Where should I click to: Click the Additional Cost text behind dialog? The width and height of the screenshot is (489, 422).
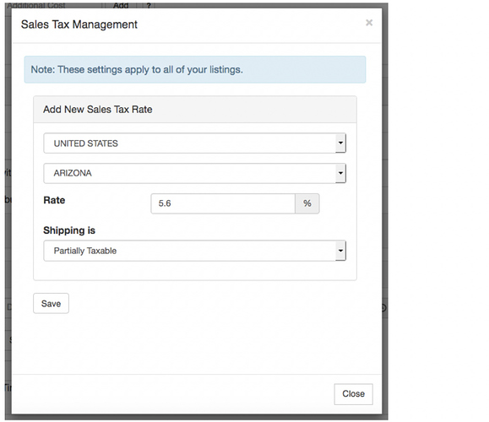coord(36,6)
